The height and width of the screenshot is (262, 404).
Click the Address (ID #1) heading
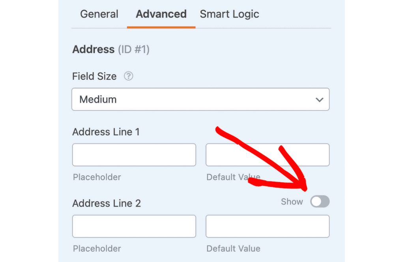(111, 49)
